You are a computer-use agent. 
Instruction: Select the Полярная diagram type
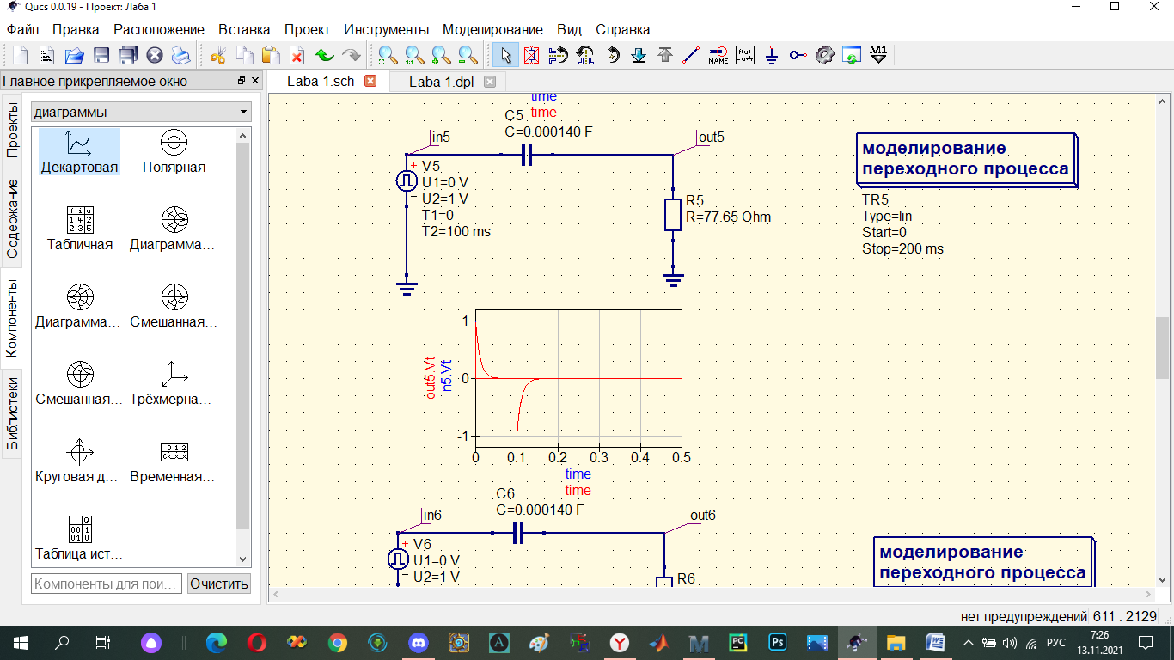coord(174,151)
